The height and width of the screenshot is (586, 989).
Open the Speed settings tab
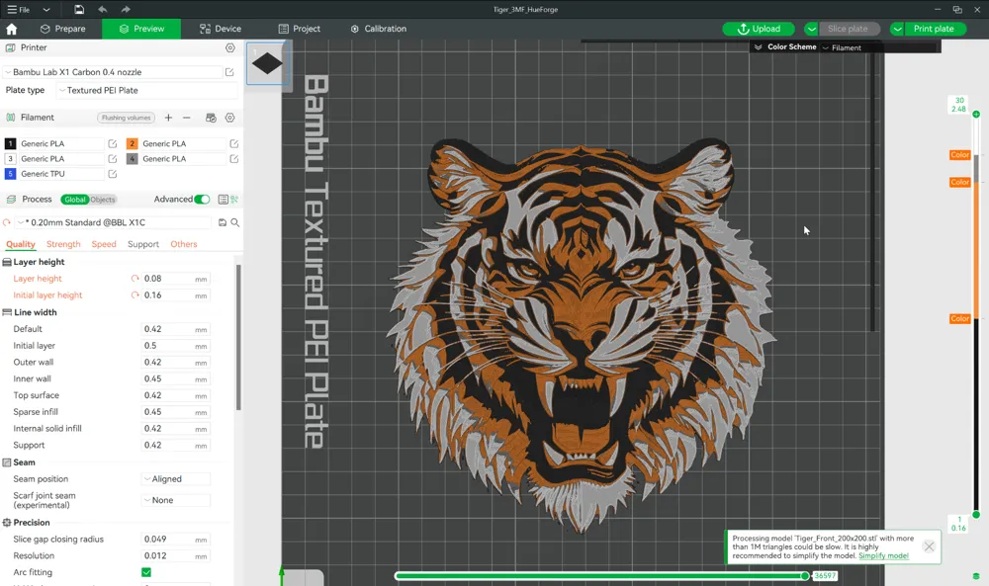pyautogui.click(x=104, y=244)
